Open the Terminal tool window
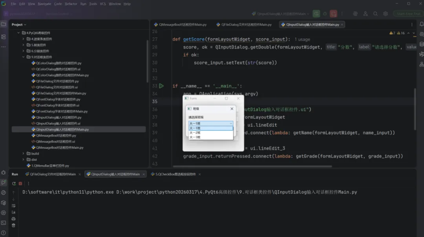The image size is (424, 237). tap(4, 222)
